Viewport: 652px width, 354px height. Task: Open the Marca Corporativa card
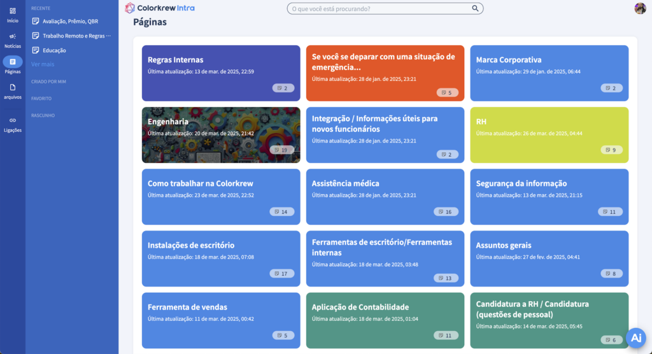(549, 73)
